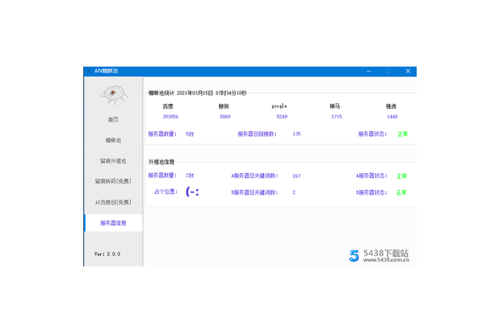The image size is (500, 333).
Task: Close the AN蜘蛛池 window
Action: (407, 72)
